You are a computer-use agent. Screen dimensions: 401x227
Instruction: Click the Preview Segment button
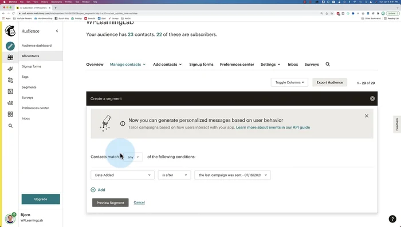[x=110, y=203]
